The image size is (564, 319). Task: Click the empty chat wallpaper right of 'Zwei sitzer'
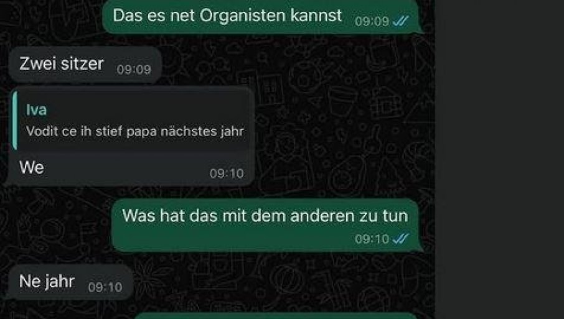pos(295,65)
